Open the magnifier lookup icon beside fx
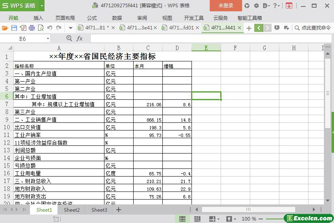 69,38
